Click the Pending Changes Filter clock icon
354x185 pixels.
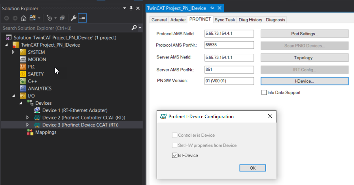[49, 18]
